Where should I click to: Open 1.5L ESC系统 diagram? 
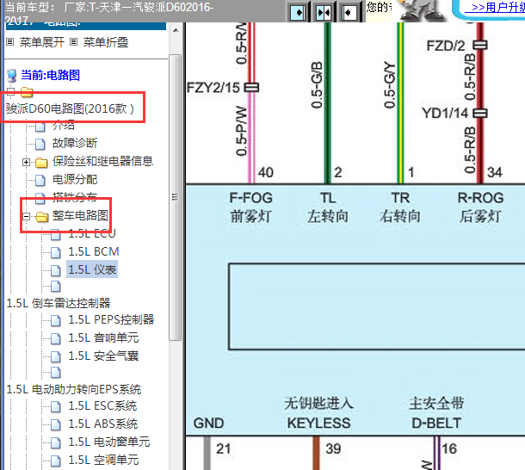coord(102,406)
